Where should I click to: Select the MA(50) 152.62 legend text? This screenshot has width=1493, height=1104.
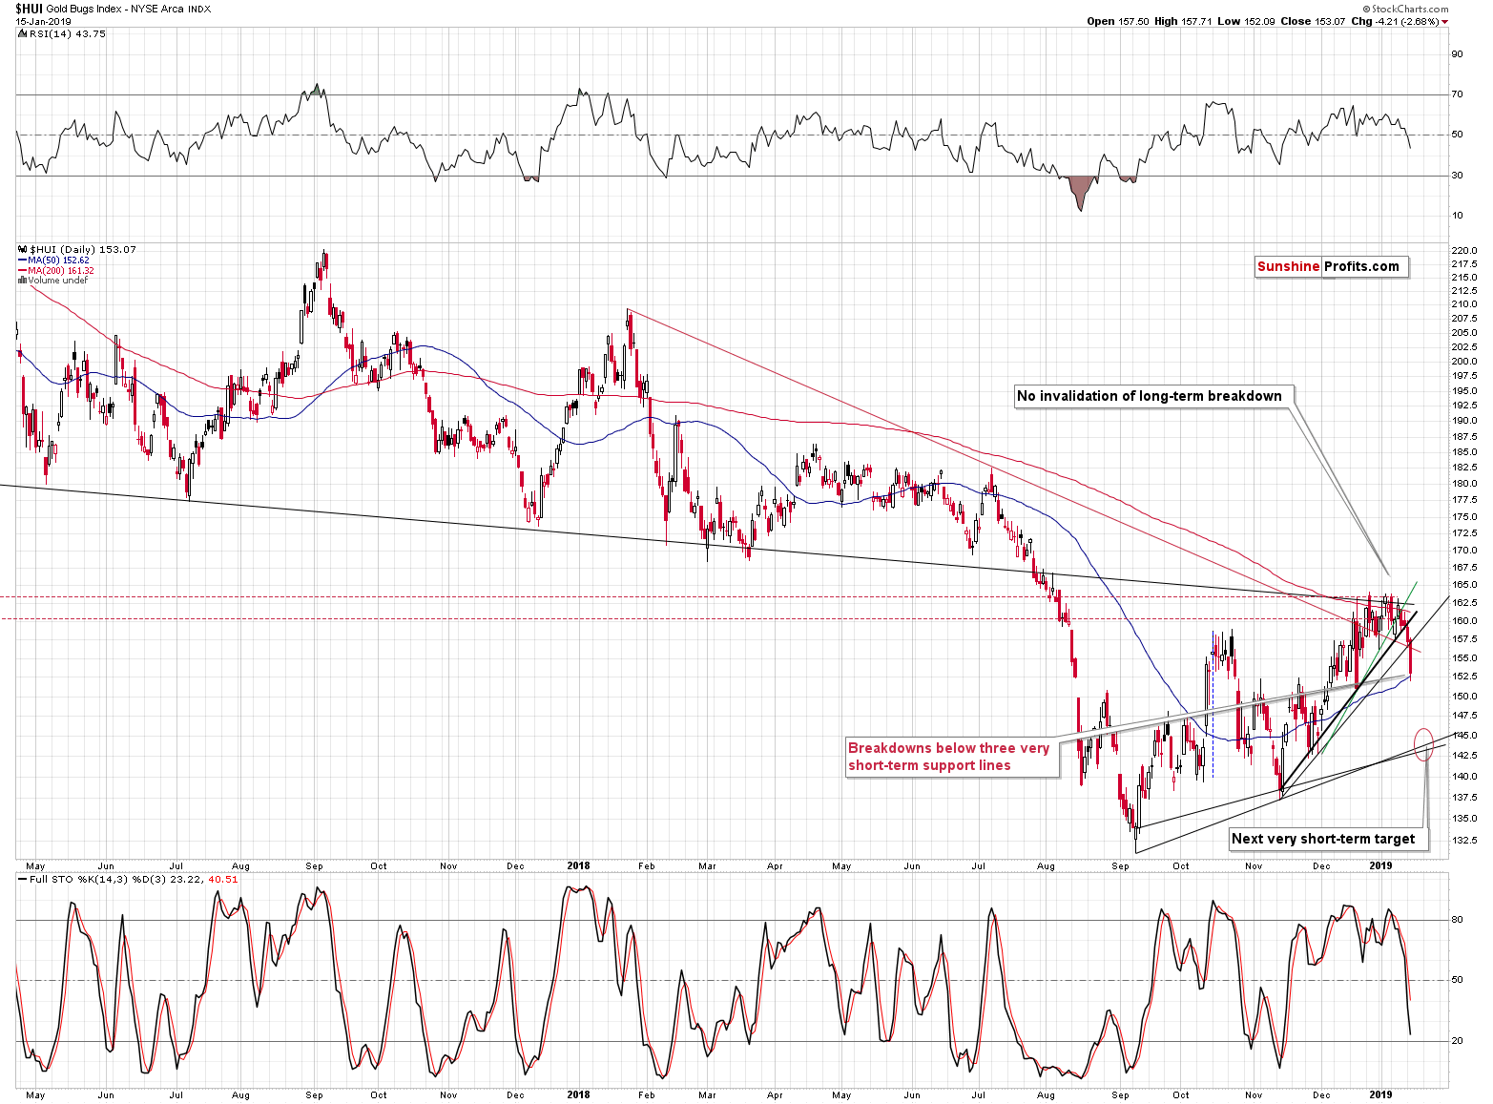pyautogui.click(x=59, y=260)
